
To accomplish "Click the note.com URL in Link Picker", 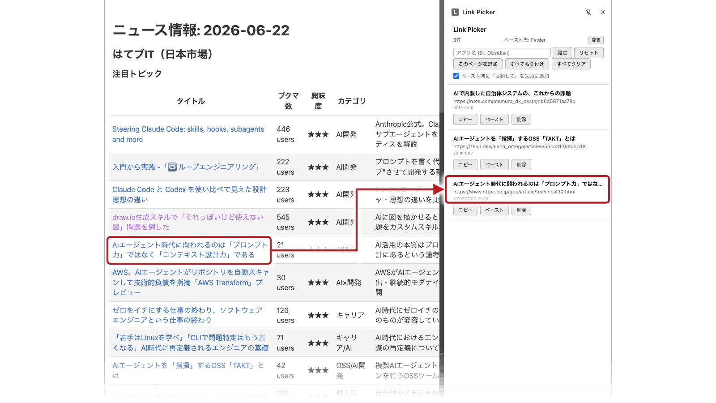I will [514, 101].
